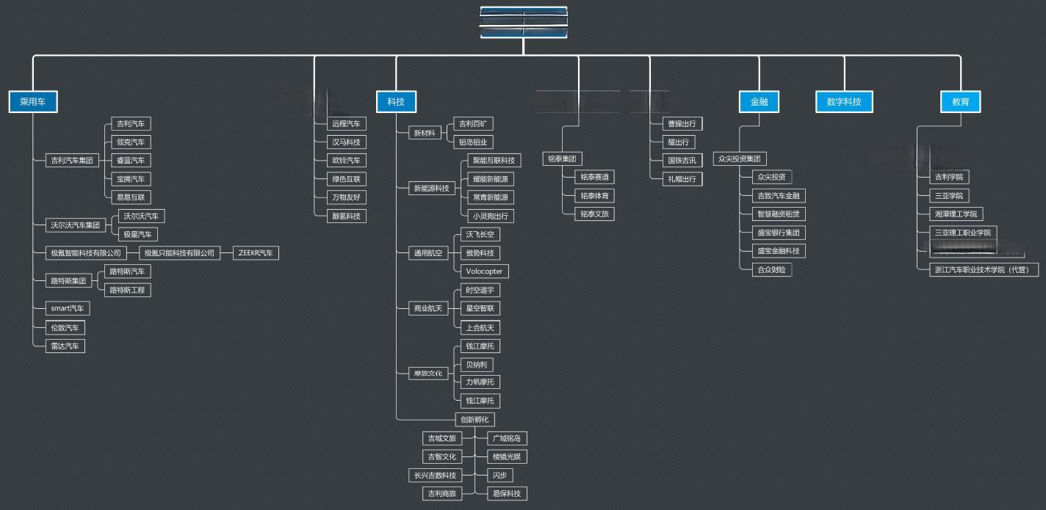Select the 乘用车 category node

(33, 102)
